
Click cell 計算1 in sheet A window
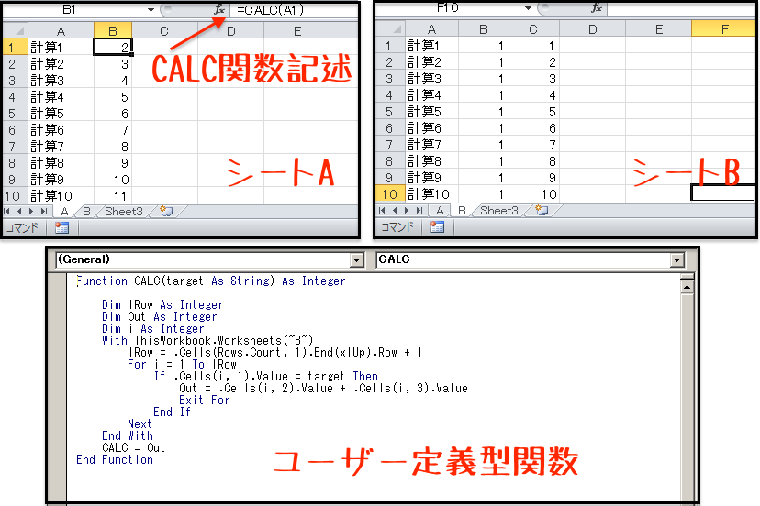coord(61,48)
